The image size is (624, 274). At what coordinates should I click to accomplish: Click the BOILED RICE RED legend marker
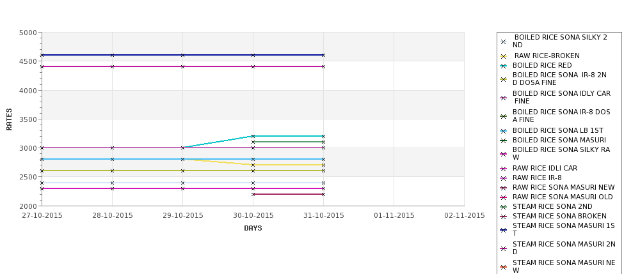pyautogui.click(x=504, y=66)
